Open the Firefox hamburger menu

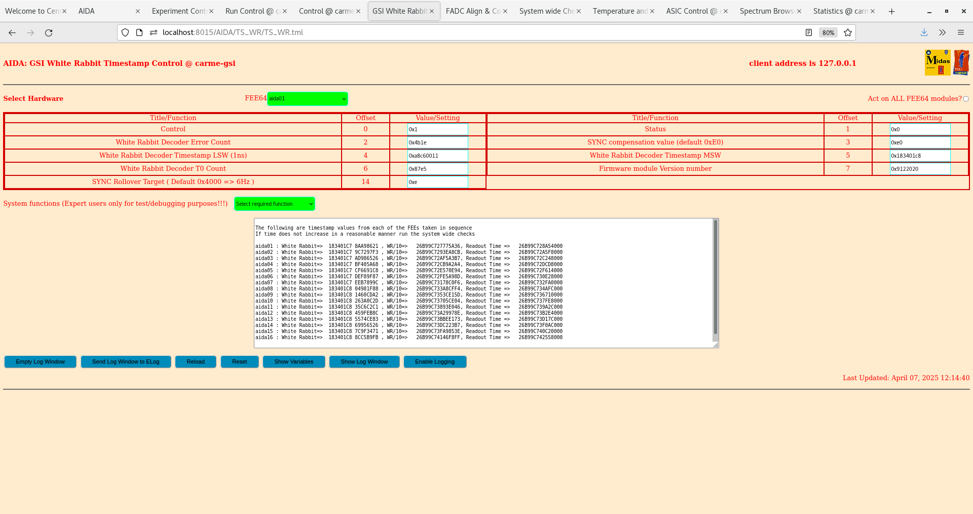(961, 32)
